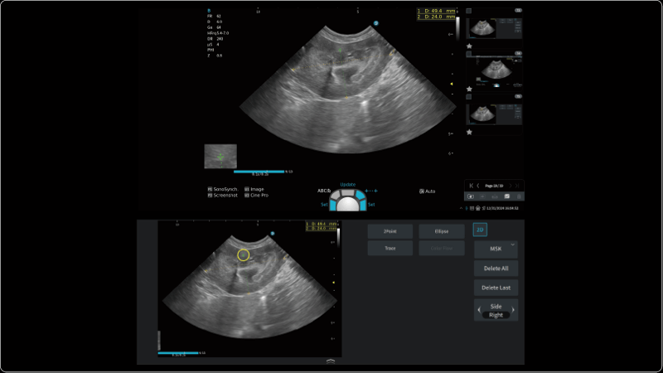The height and width of the screenshot is (373, 663).
Task: Click the yellow circle marker on ultrasound
Action: 243,254
